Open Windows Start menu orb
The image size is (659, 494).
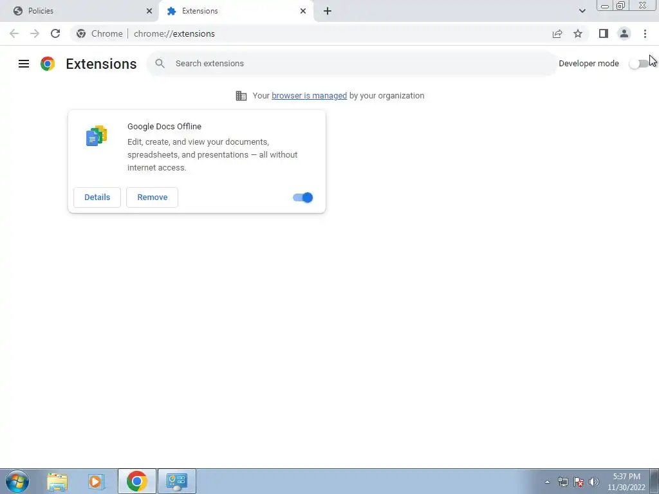pyautogui.click(x=17, y=481)
